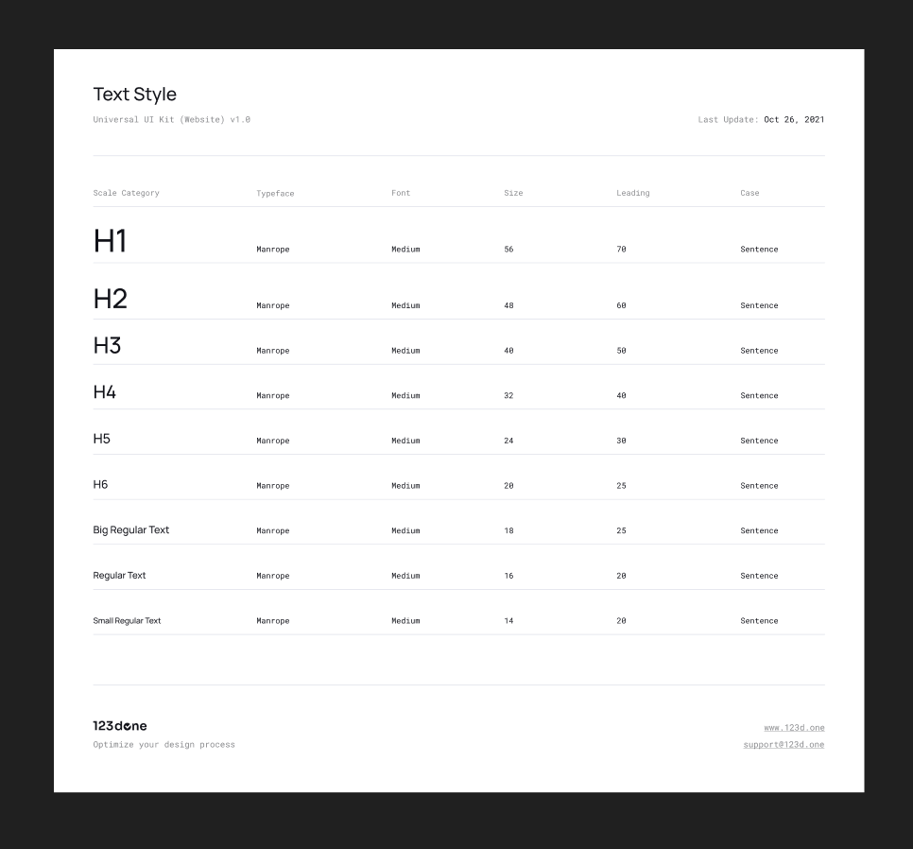Click leading value 40 in H4 row
This screenshot has width=913, height=849.
click(x=621, y=395)
